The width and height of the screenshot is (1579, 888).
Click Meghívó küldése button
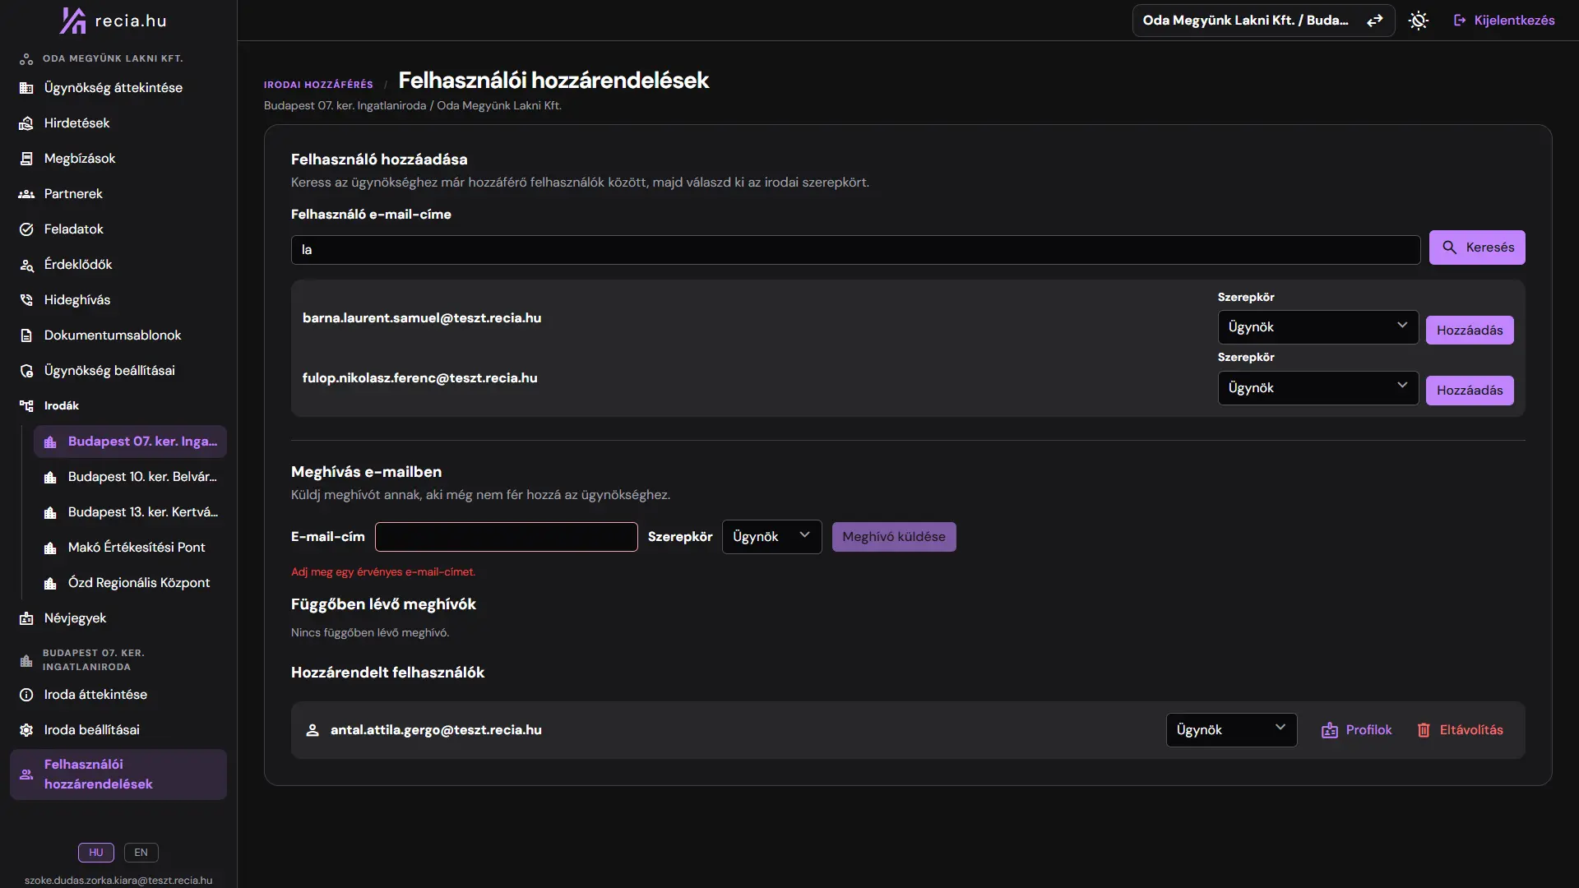pyautogui.click(x=894, y=537)
